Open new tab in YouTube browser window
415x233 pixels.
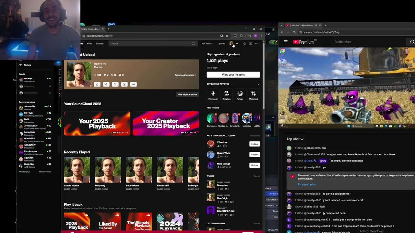coord(326,25)
